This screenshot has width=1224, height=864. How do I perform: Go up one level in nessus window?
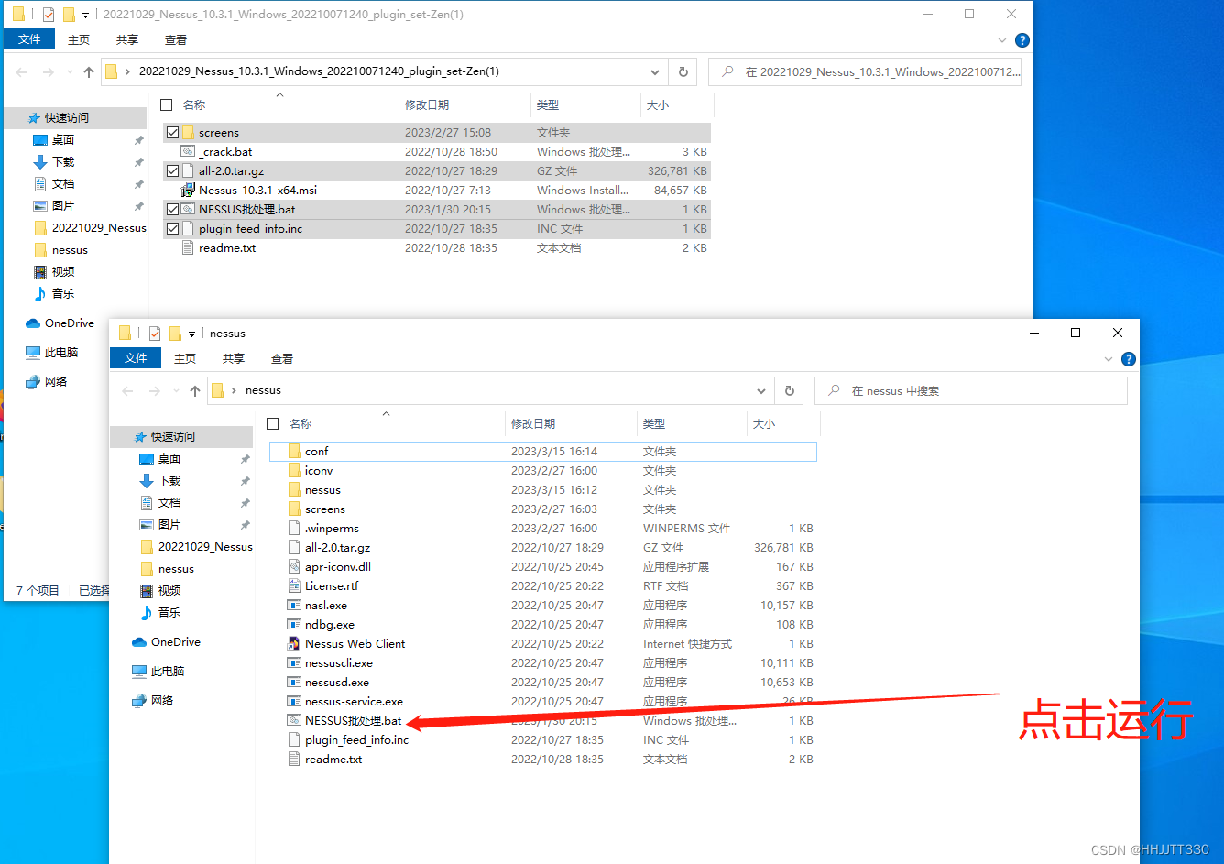(x=195, y=391)
